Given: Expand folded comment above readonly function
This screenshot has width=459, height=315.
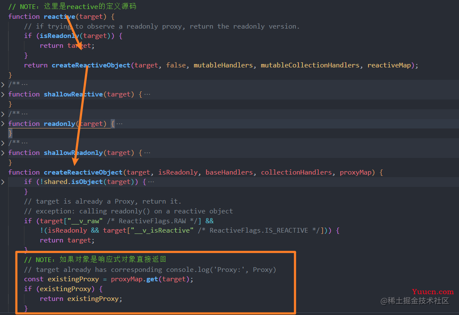Looking at the screenshot, I should coord(3,114).
